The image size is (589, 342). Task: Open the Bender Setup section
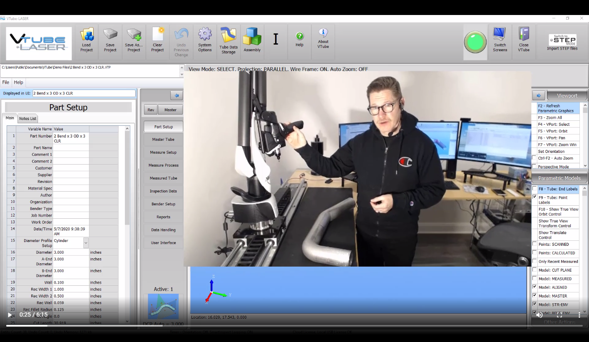163,204
